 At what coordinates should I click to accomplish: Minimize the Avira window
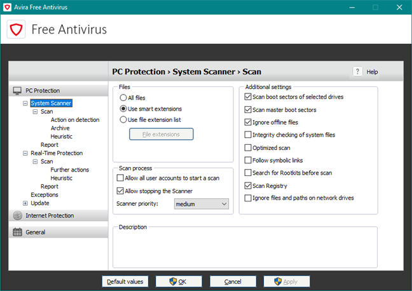[352, 8]
